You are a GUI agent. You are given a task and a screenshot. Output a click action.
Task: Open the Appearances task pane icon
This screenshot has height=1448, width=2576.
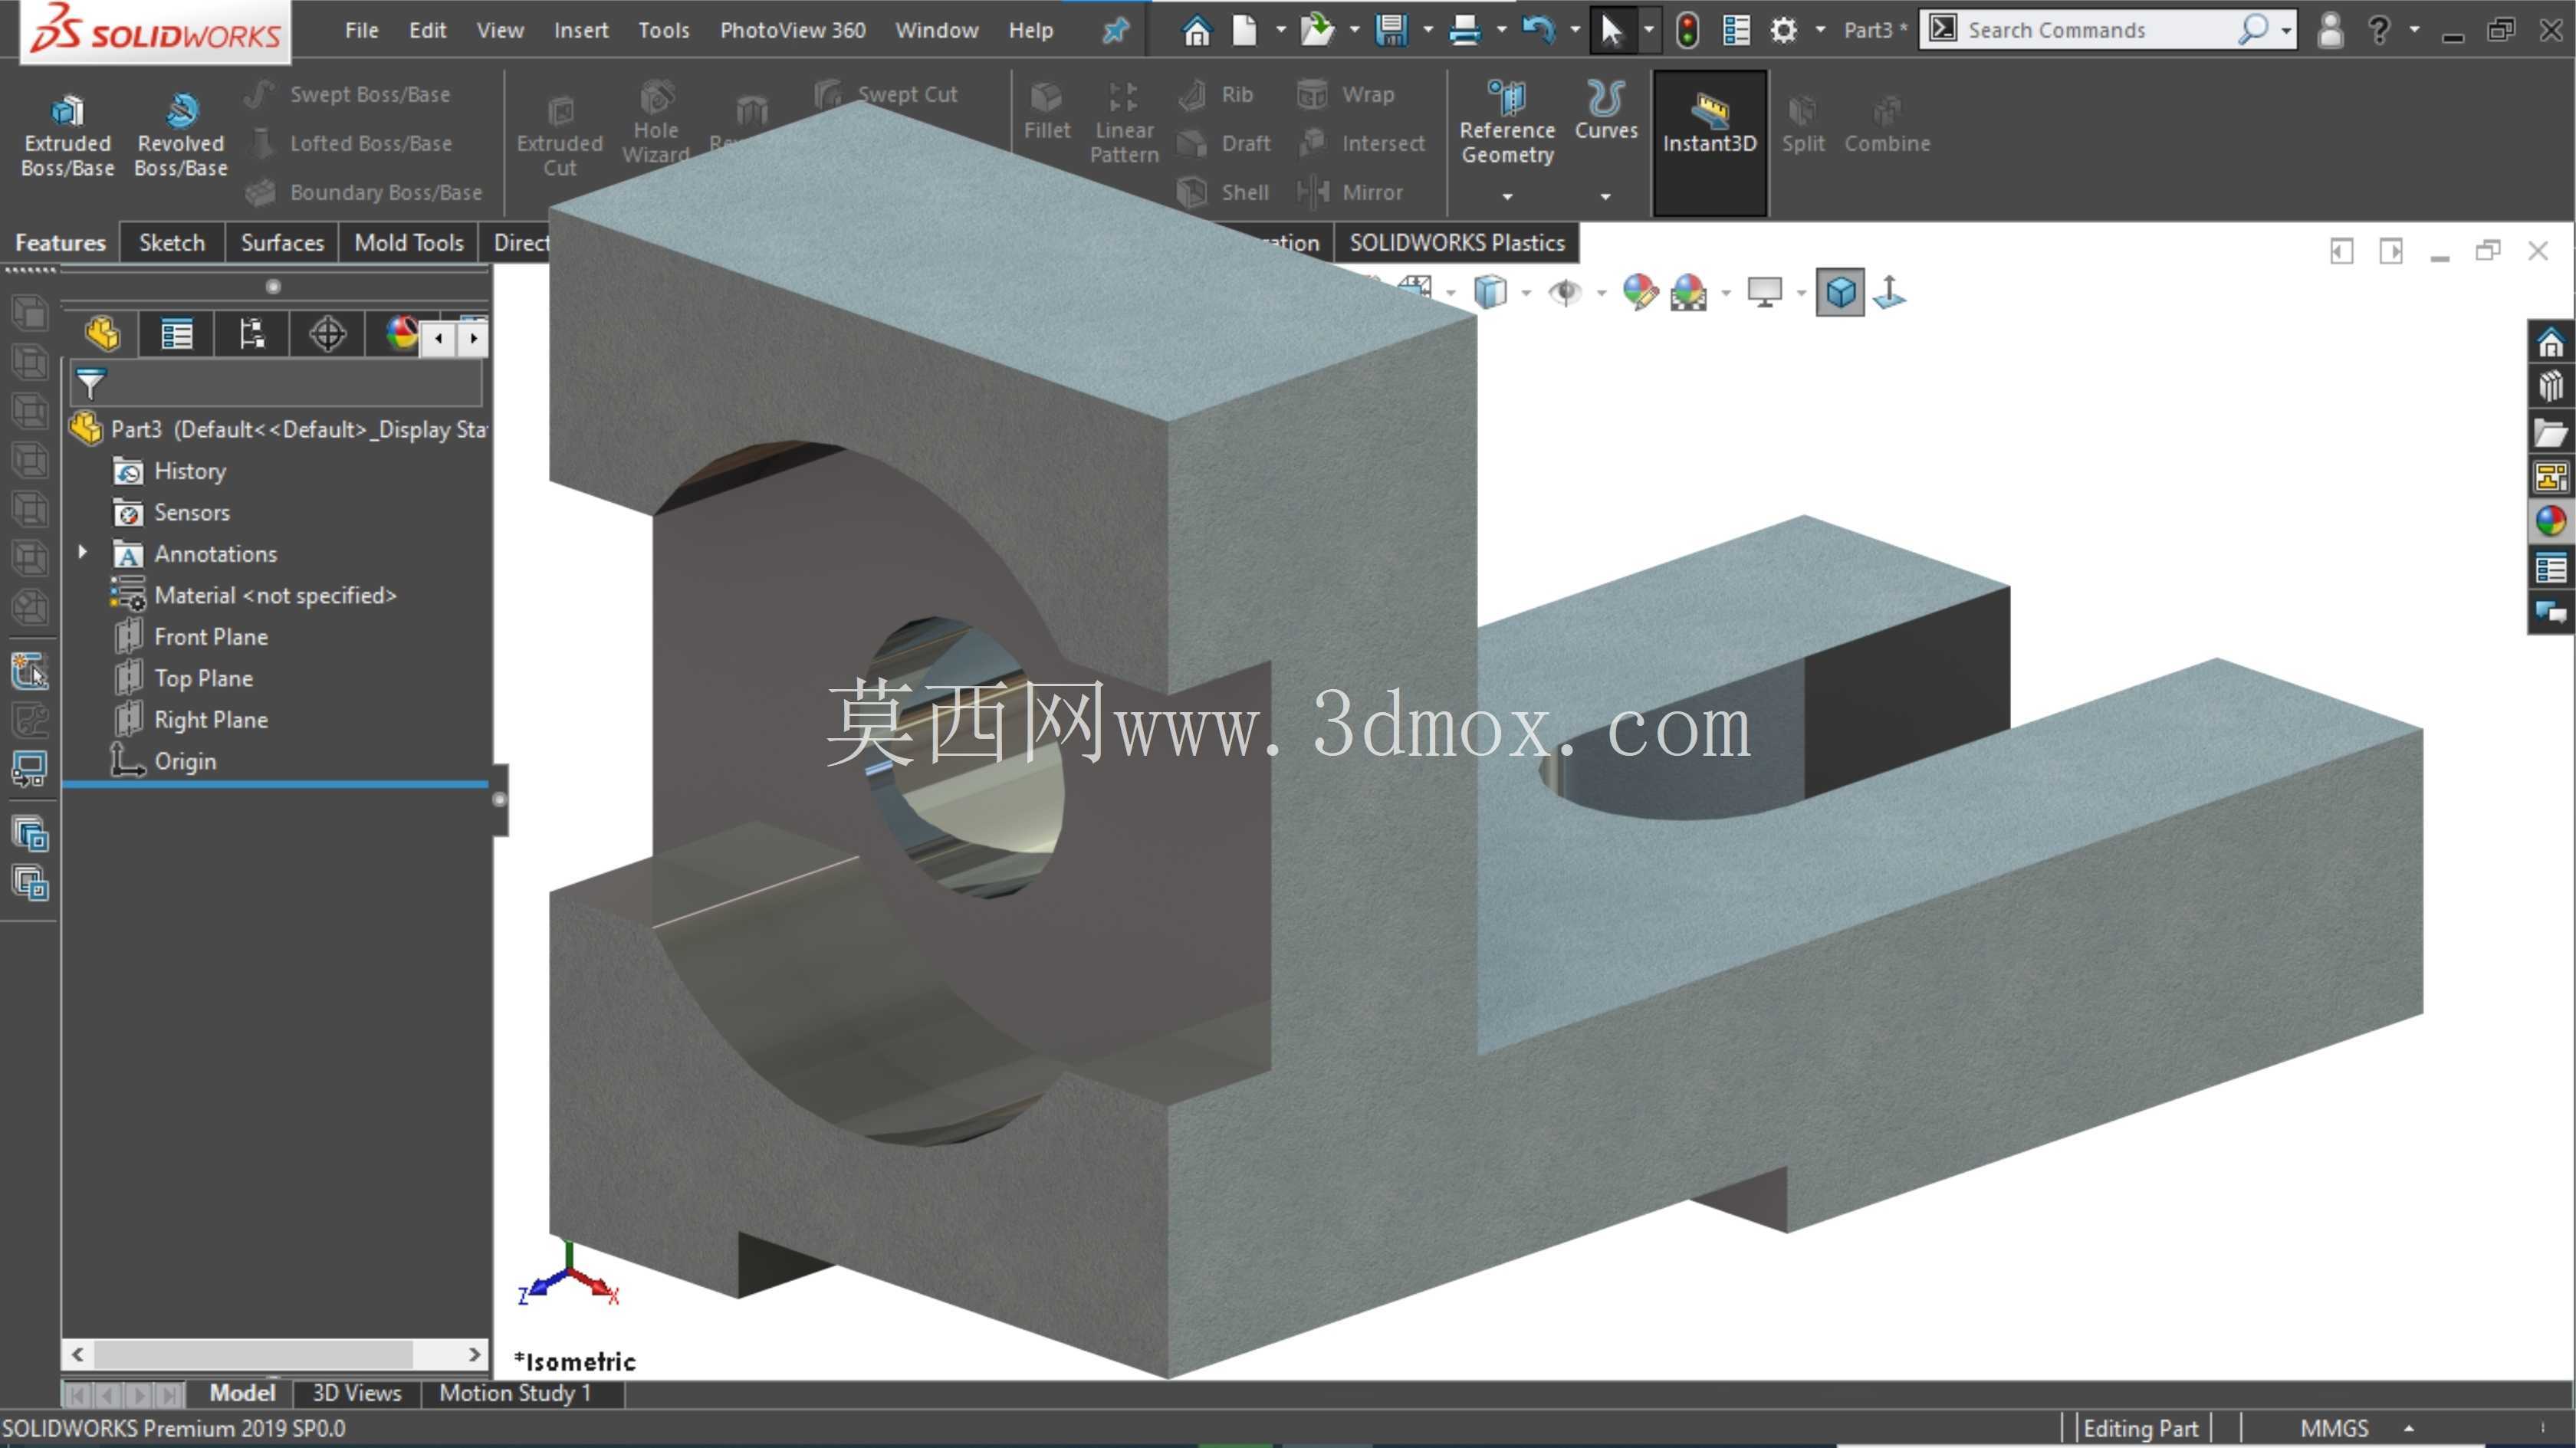2550,521
